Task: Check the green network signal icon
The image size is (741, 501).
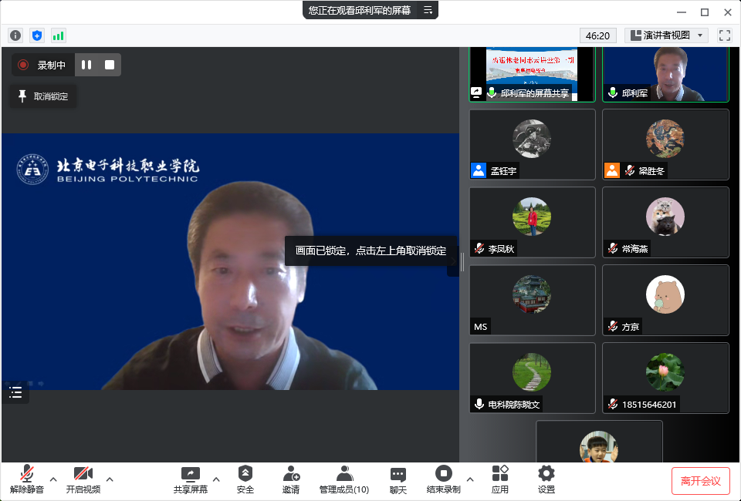Action: coord(59,35)
